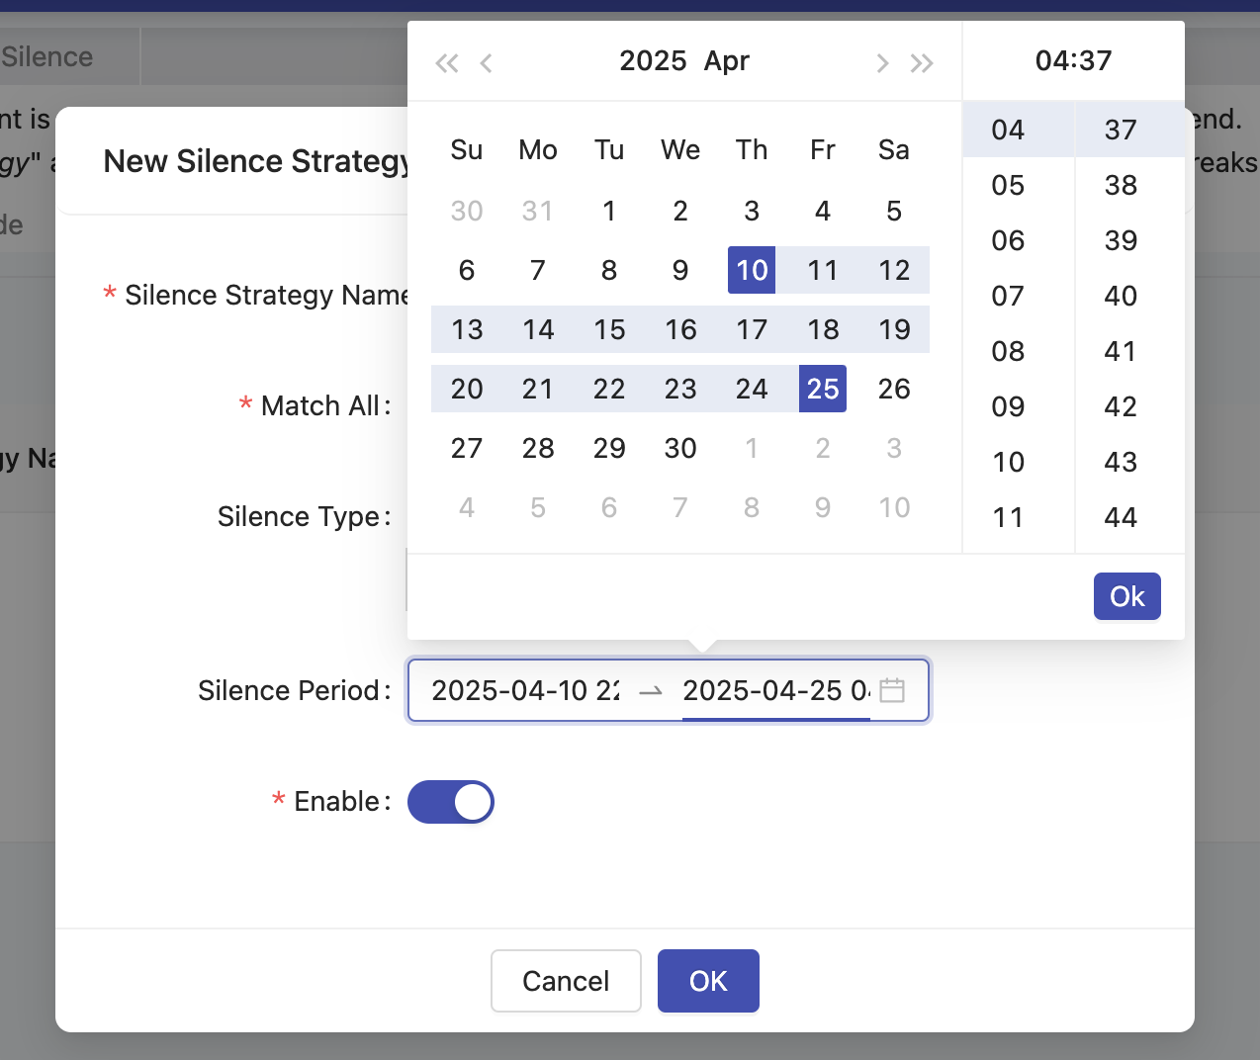
Task: Choose April 15 on the calendar
Action: pos(609,329)
